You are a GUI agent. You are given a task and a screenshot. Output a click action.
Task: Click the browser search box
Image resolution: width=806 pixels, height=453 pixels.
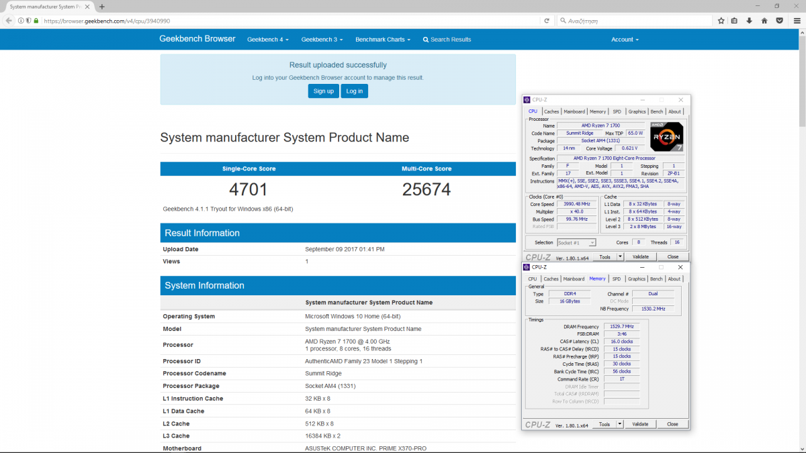click(x=635, y=21)
